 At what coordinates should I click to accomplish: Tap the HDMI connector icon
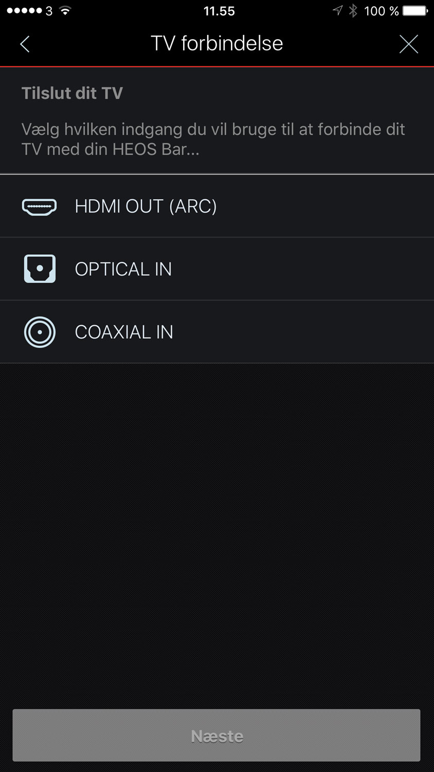(x=40, y=206)
